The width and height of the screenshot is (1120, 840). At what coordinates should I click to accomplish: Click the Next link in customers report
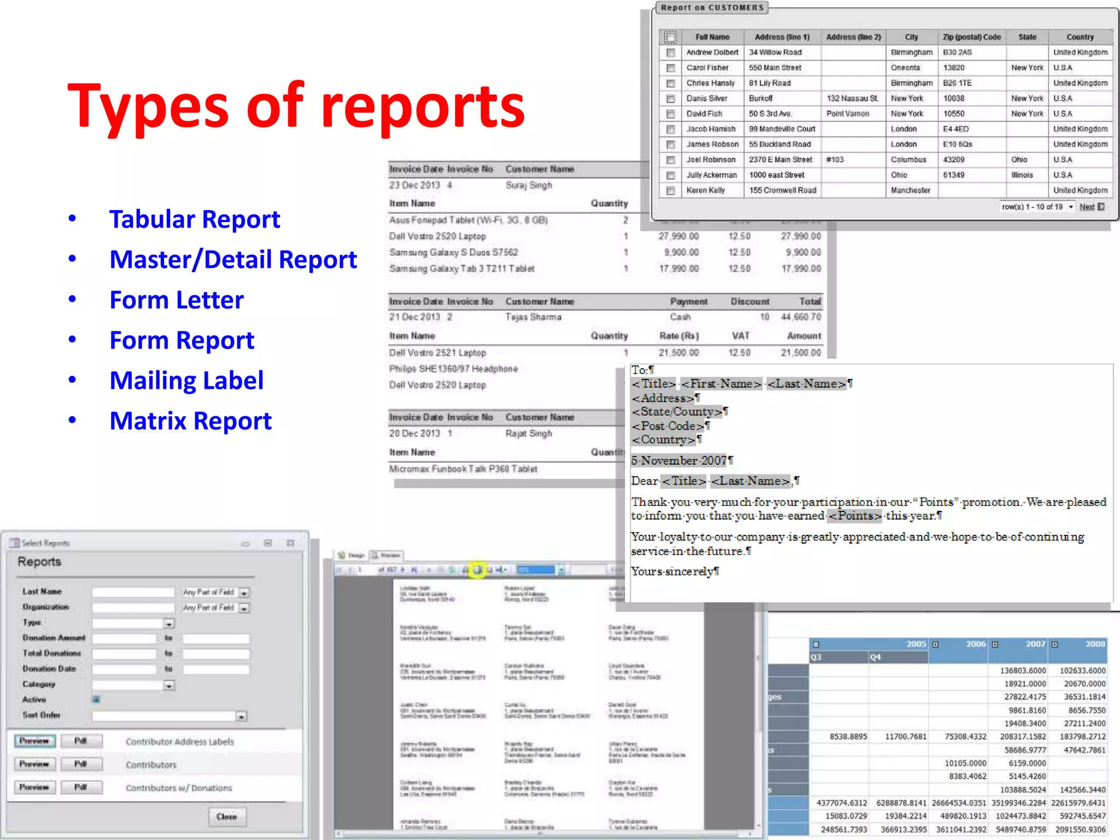1087,207
